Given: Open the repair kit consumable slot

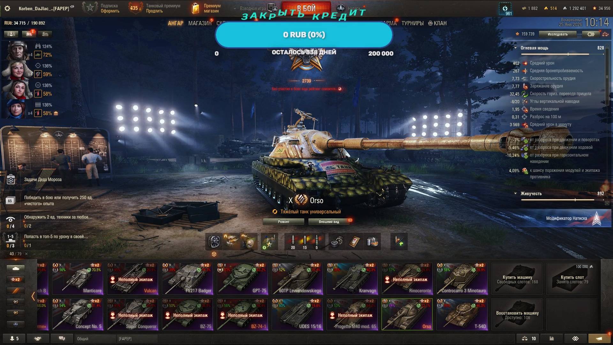Looking at the screenshot, I should click(x=337, y=241).
